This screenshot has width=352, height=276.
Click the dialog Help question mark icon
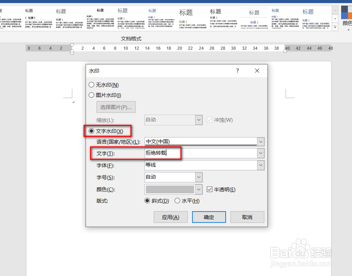(237, 71)
